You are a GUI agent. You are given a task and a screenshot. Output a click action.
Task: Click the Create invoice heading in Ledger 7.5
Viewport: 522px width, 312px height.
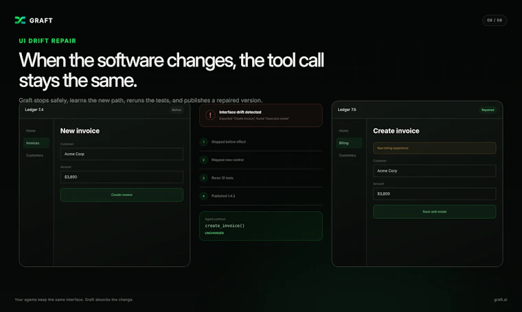tap(396, 131)
